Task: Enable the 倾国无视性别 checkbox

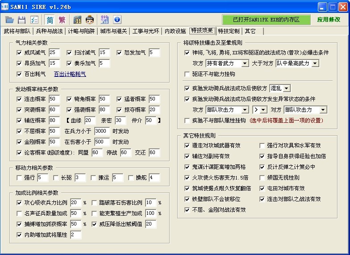Action: [263, 178]
